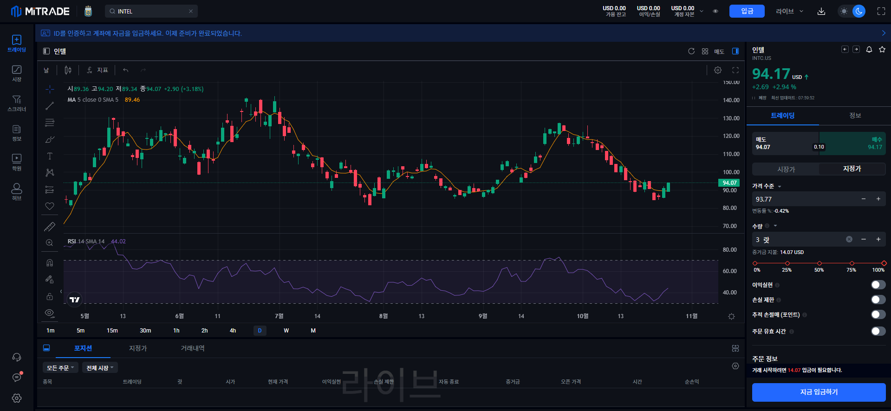This screenshot has width=891, height=411.
Task: Open the Screener (스크리너) sidebar item
Action: click(17, 103)
